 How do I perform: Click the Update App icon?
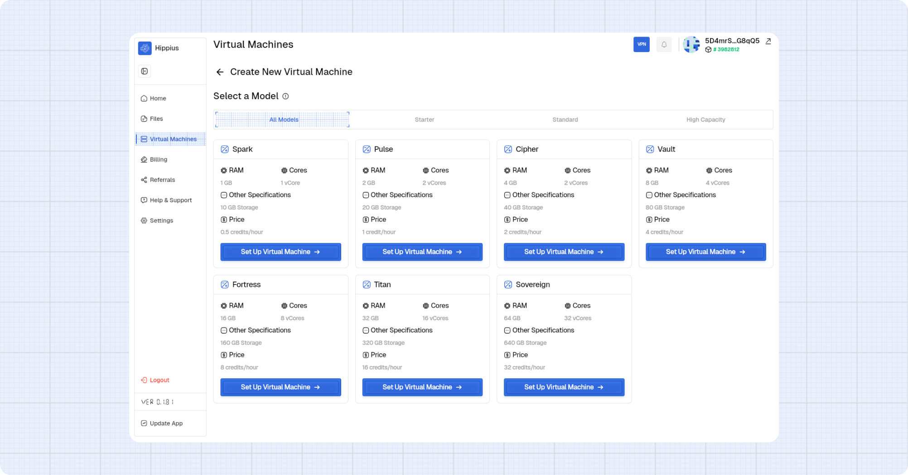point(144,423)
